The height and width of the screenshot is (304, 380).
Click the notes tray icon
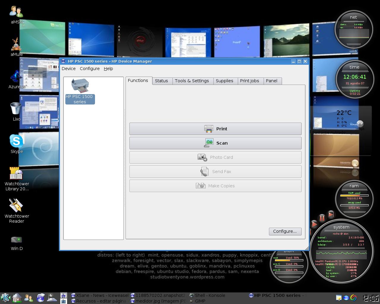pyautogui.click(x=339, y=297)
